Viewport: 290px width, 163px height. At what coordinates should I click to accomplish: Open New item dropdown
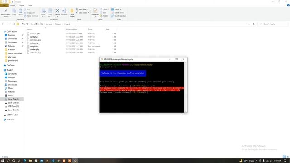(82, 9)
